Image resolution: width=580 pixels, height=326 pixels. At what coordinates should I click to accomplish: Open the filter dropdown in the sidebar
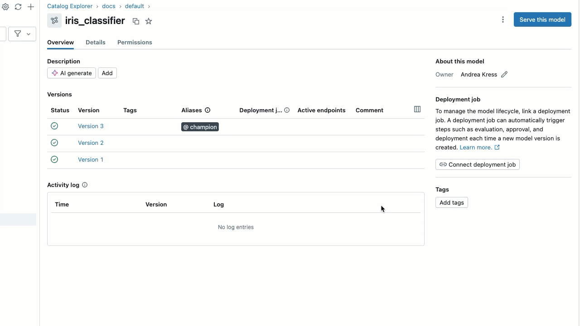coord(22,34)
